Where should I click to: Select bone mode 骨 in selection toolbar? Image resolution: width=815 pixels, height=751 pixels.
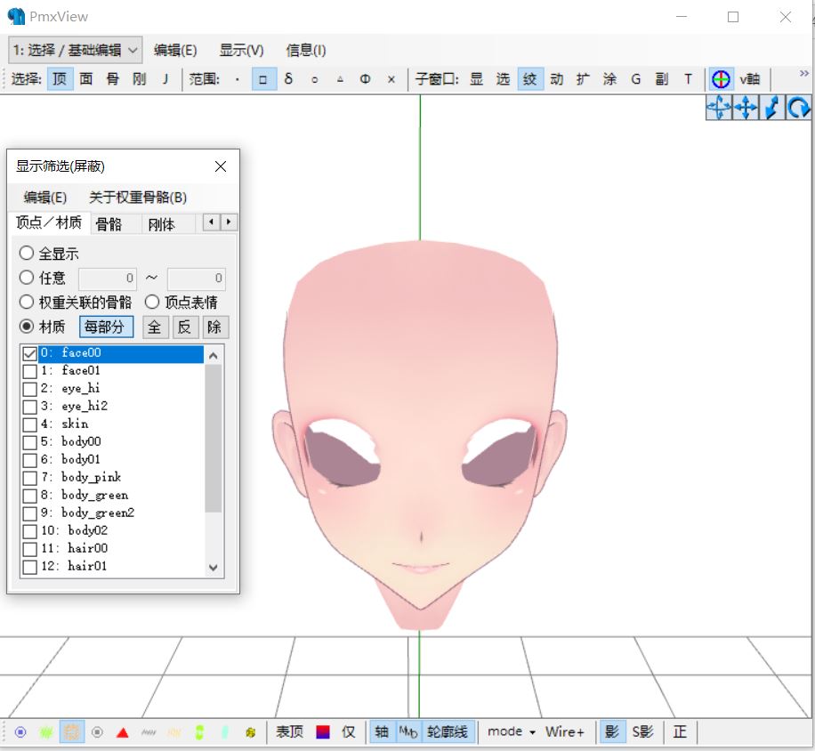tap(113, 79)
